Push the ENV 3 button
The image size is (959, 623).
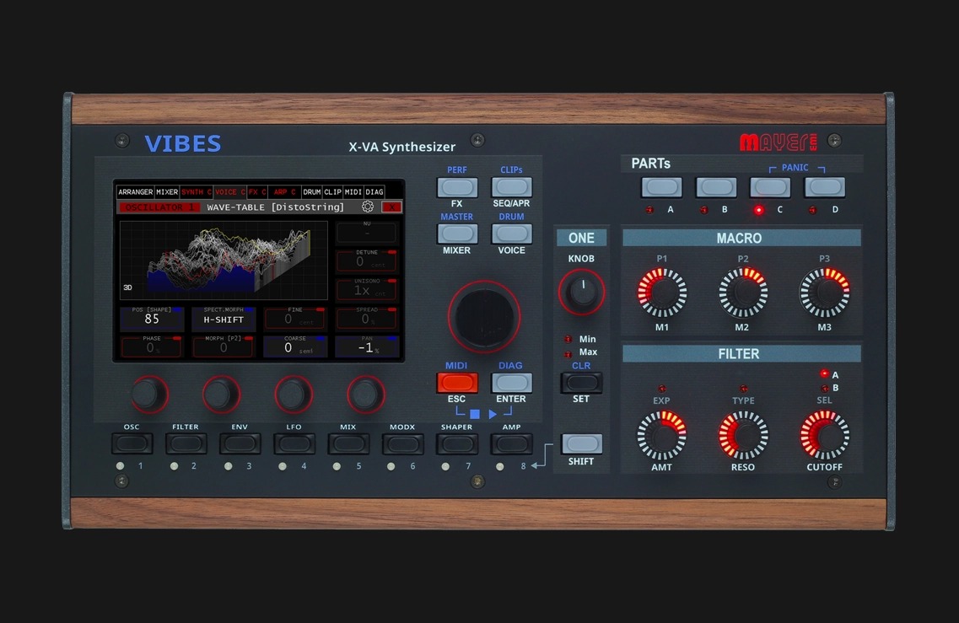[240, 443]
